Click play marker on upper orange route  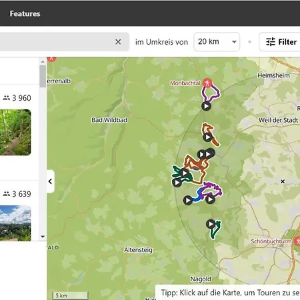(x=207, y=137)
